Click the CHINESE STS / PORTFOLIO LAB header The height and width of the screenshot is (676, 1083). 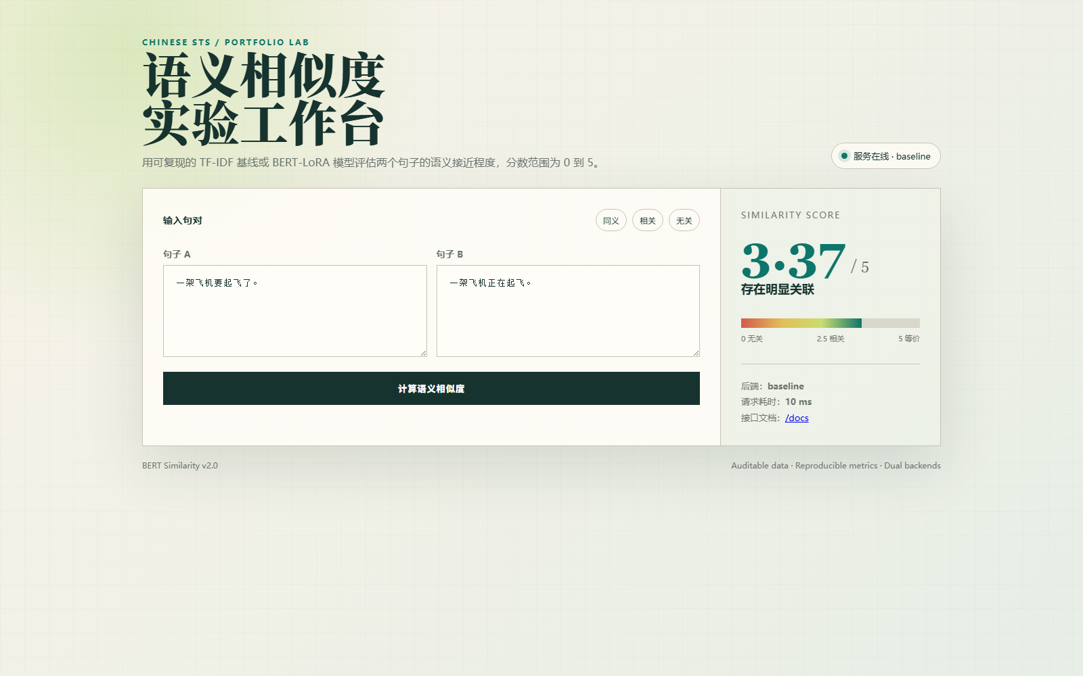pos(225,42)
